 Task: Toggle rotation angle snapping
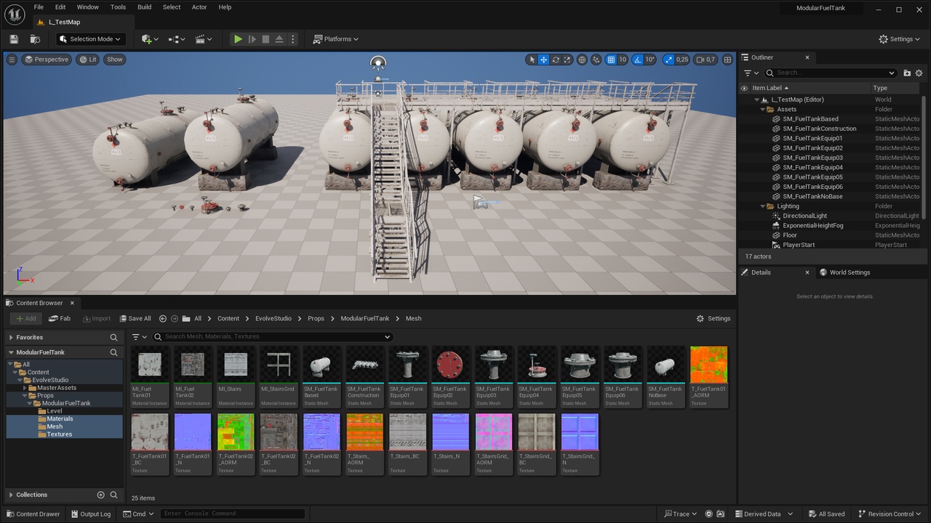(637, 60)
